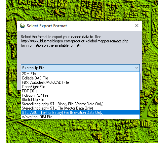Image resolution: width=158 pixels, height=143 pixels.
Task: Select Wavefront OBJ File format
Action: click(x=80, y=117)
